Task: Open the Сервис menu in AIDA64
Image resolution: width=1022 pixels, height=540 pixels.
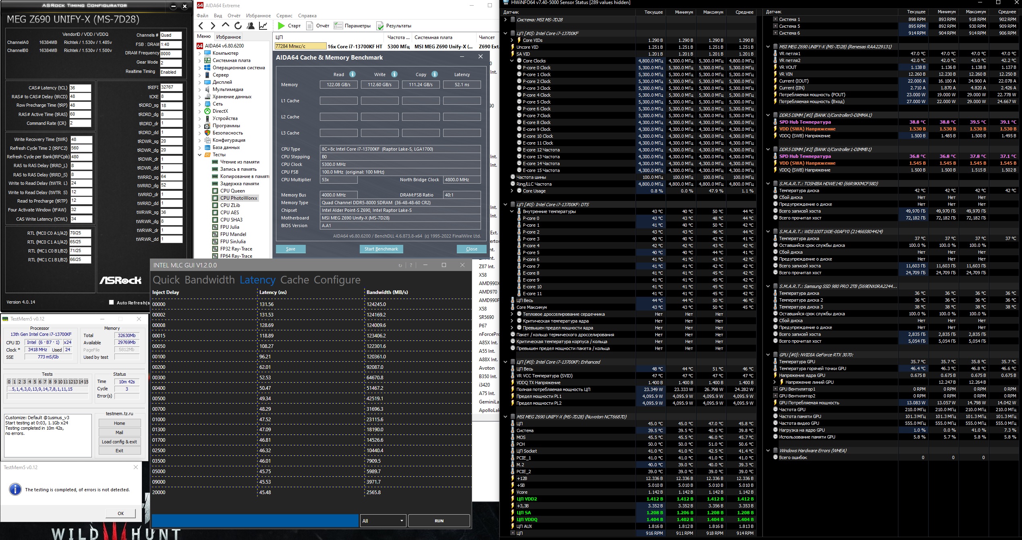Action: pyautogui.click(x=284, y=16)
